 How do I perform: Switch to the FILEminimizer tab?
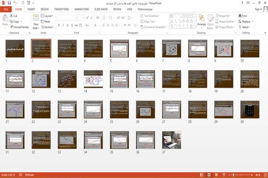pyautogui.click(x=145, y=9)
